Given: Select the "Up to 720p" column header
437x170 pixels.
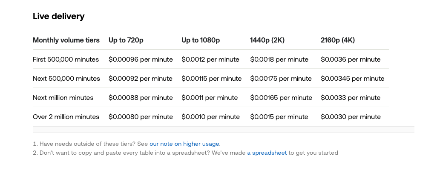Looking at the screenshot, I should point(126,40).
